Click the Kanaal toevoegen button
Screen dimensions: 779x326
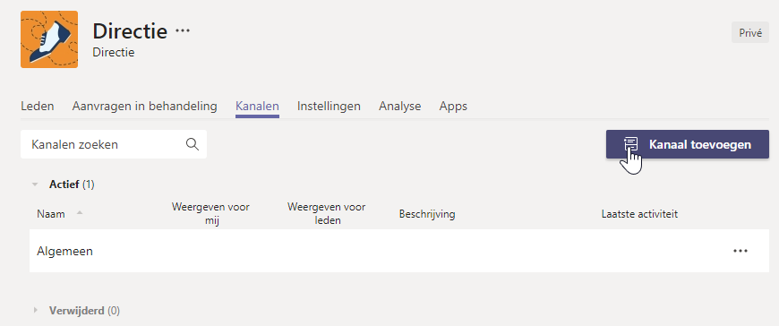coord(687,144)
